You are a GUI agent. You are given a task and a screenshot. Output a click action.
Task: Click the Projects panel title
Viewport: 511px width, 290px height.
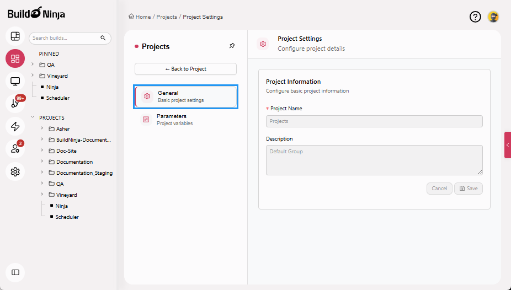pyautogui.click(x=156, y=46)
